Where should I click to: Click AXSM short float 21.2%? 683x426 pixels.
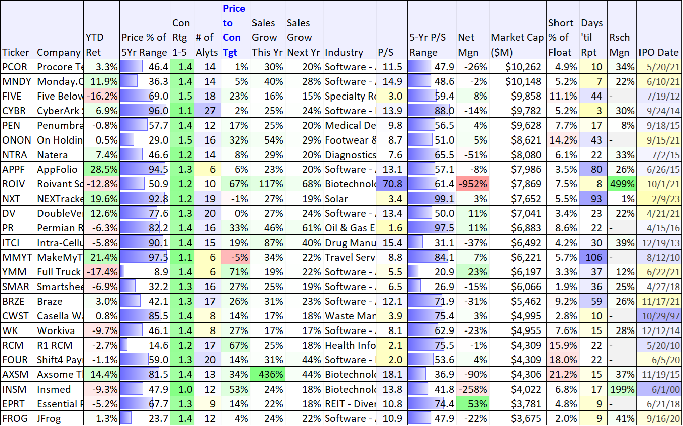coord(563,374)
